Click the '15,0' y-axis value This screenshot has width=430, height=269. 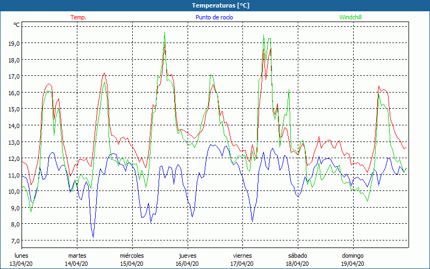coord(13,109)
